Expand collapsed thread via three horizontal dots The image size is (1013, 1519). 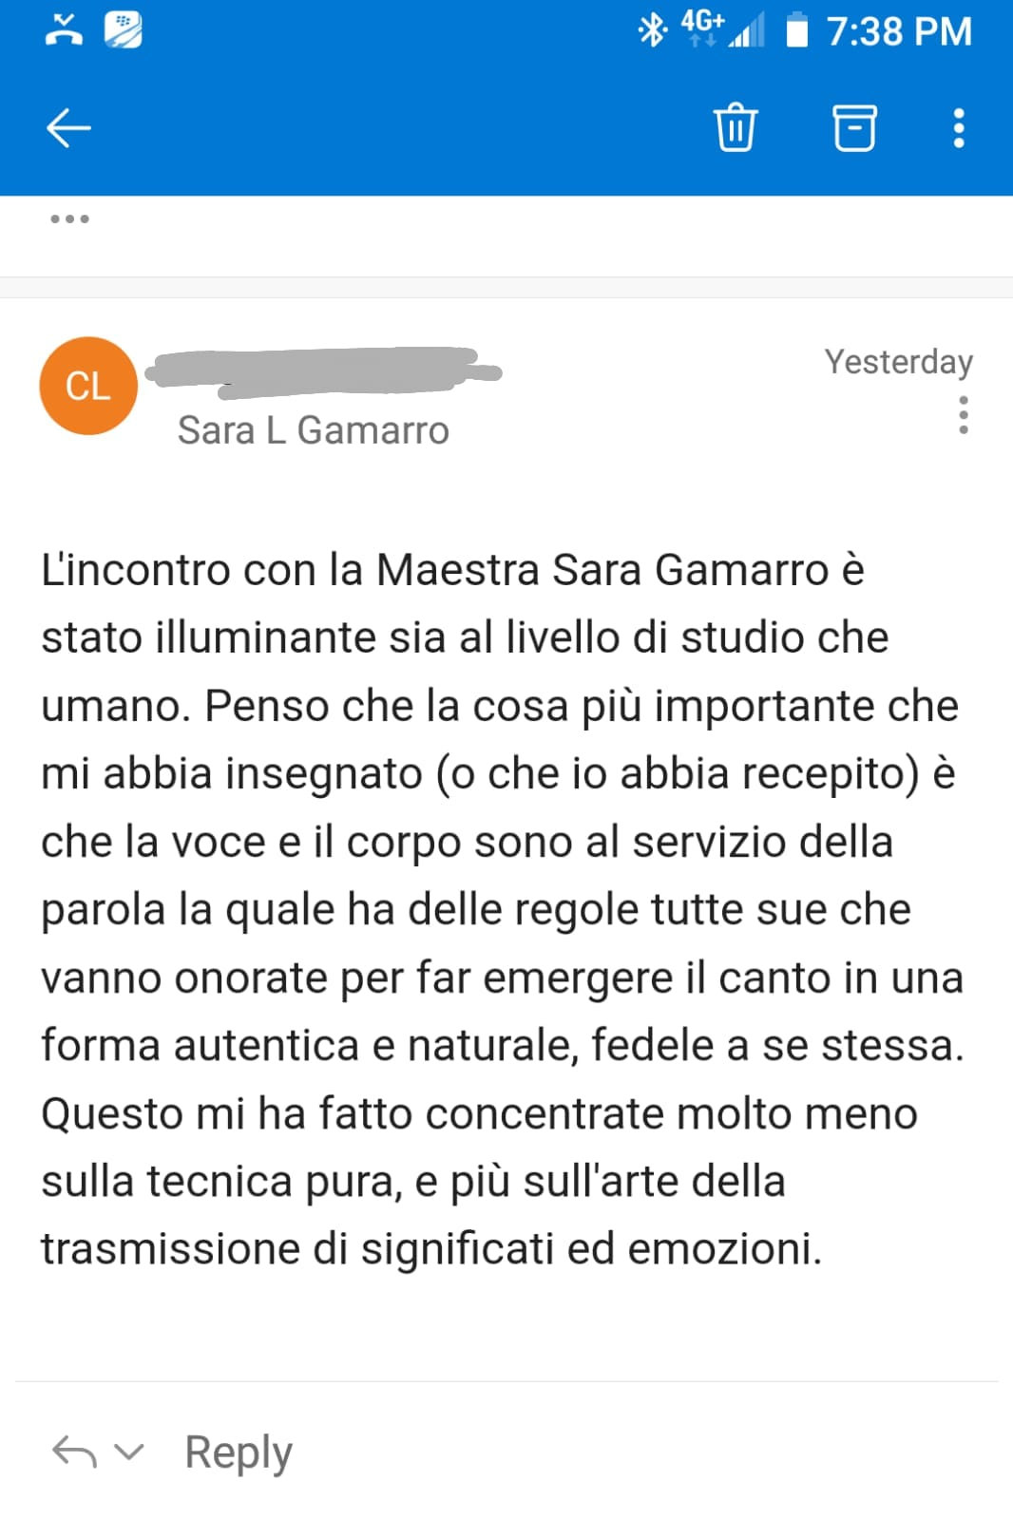(69, 218)
